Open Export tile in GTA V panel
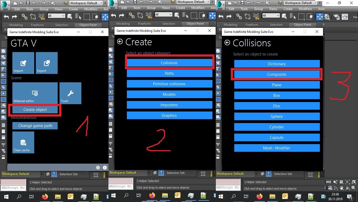Screen dimensions: 358x202 tap(47, 63)
